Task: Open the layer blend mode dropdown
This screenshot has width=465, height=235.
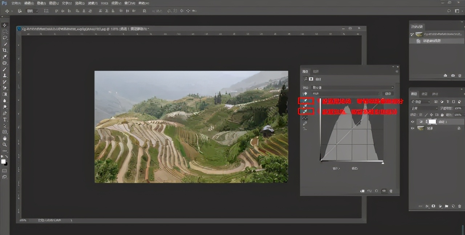Action: pos(424,108)
